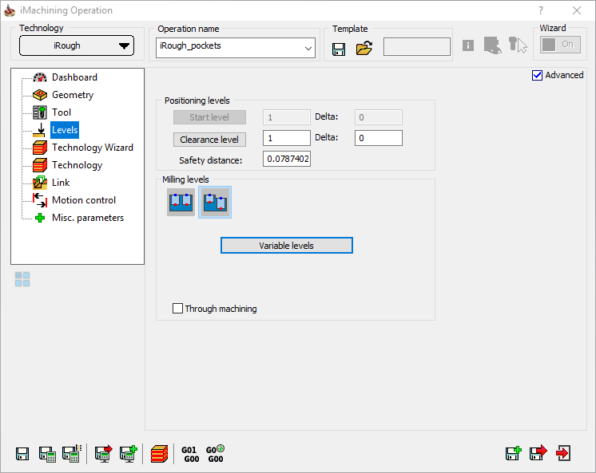This screenshot has height=473, width=596.
Task: Switch the Wizard On toggle
Action: (560, 45)
